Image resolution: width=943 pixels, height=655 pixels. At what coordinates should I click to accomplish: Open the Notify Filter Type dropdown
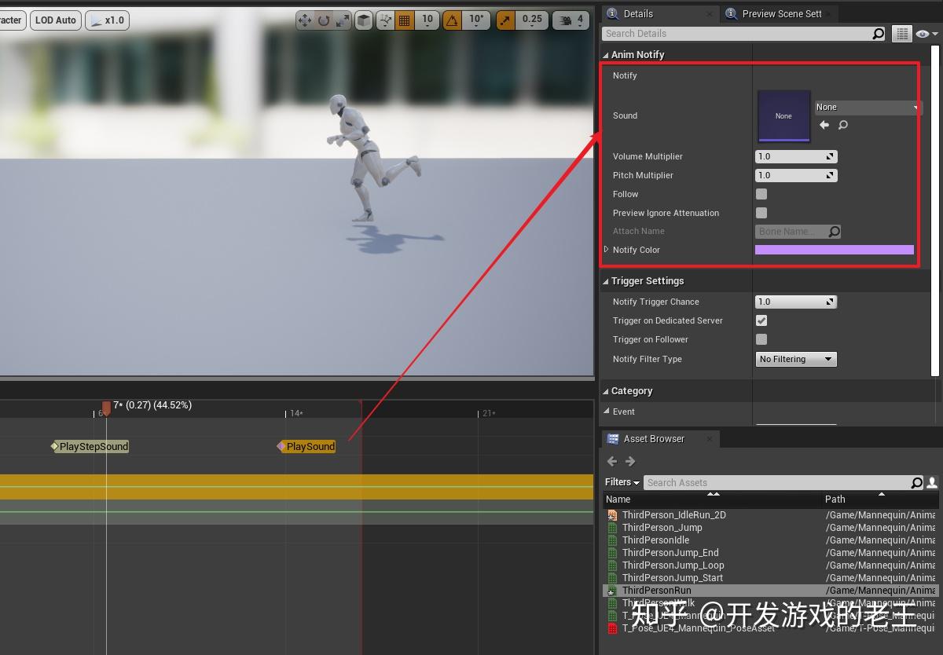click(796, 359)
